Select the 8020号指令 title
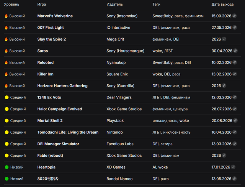Viewport: 245px width, 187px height. tap(48, 179)
